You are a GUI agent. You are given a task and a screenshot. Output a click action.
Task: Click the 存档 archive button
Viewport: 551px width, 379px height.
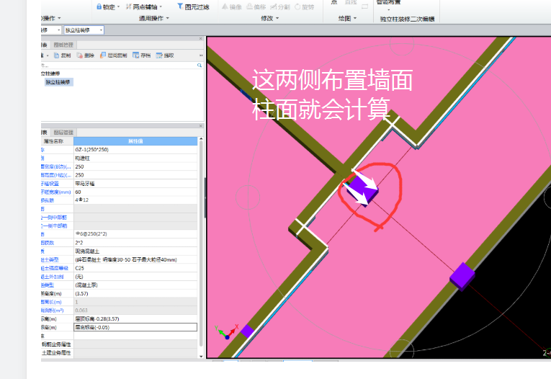(142, 55)
